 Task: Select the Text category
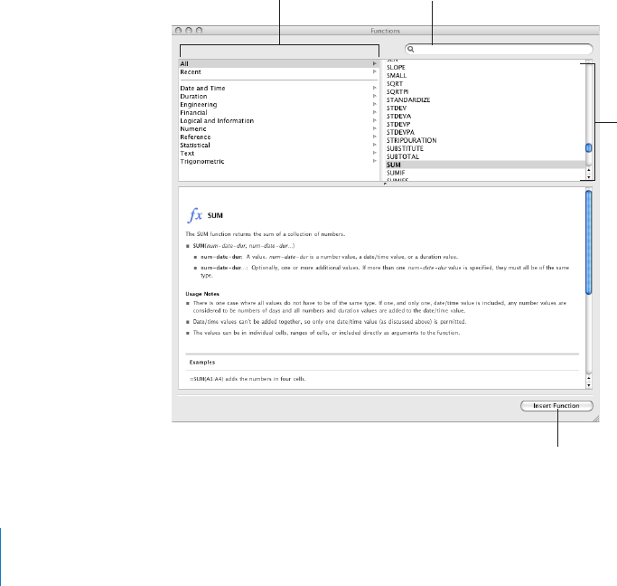tap(278, 153)
